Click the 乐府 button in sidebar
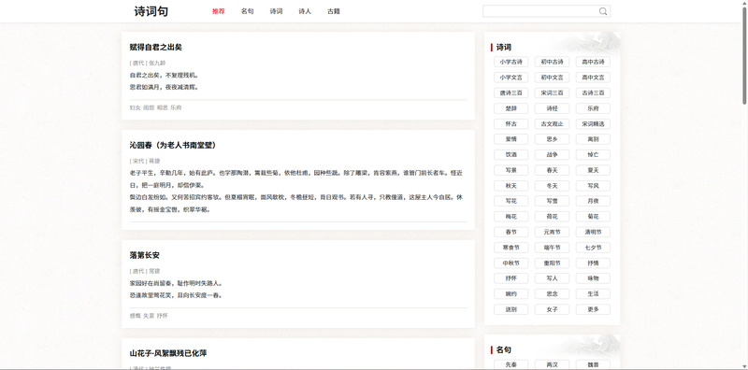The width and height of the screenshot is (748, 370). tap(593, 108)
